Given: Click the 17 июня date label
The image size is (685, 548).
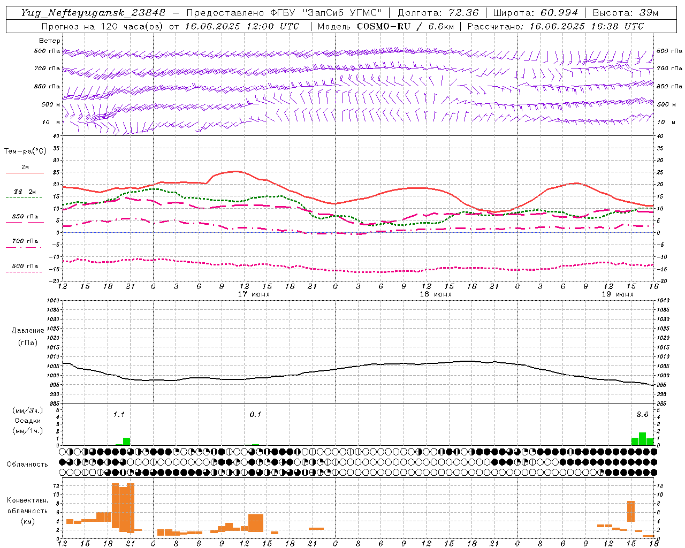Looking at the screenshot, I should [x=254, y=294].
